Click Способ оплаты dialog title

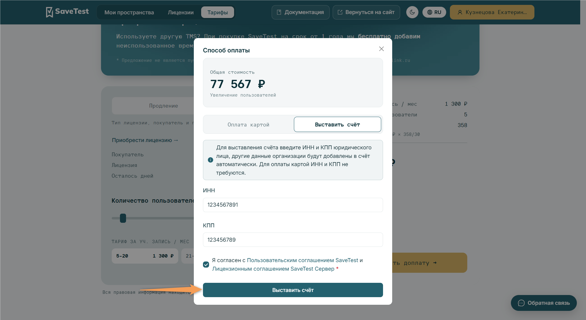(x=226, y=50)
